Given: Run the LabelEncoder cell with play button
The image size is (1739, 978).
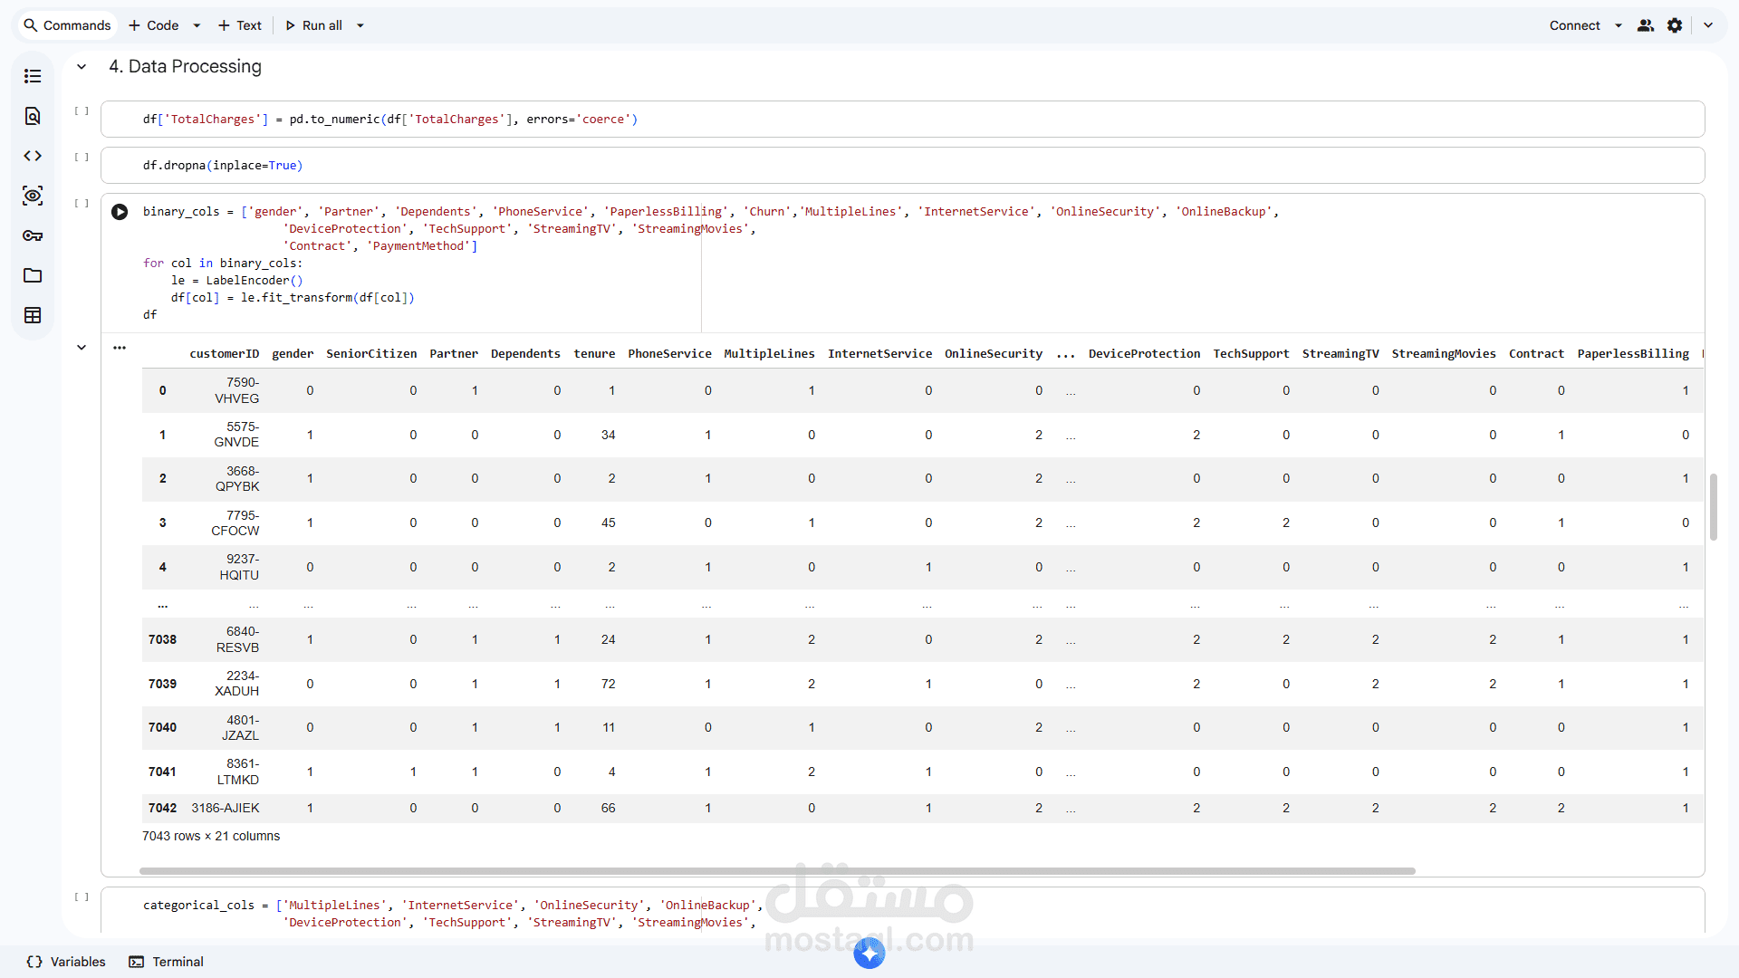Looking at the screenshot, I should coord(120,212).
